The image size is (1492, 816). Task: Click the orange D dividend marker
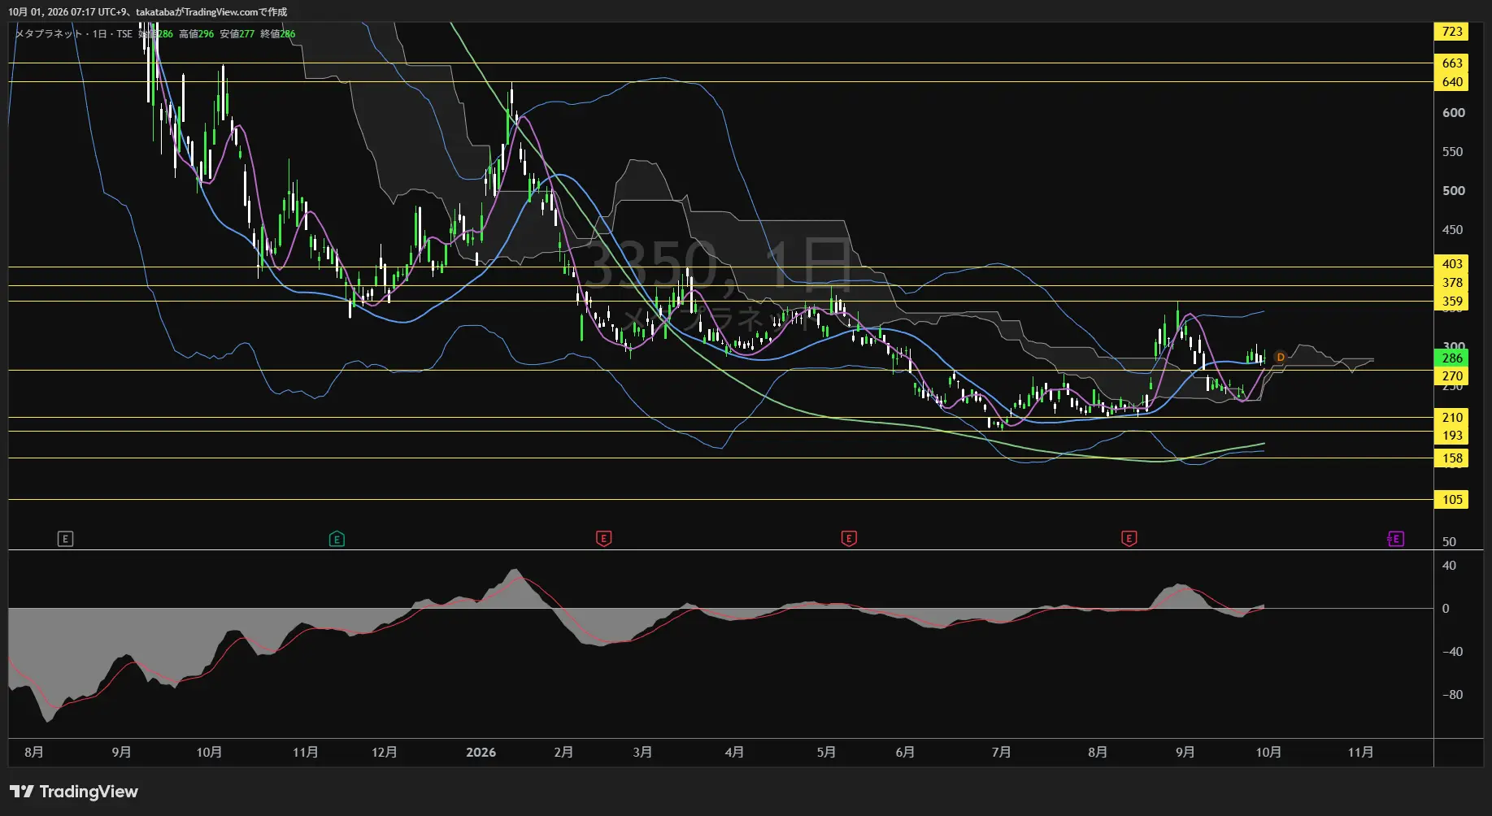pyautogui.click(x=1281, y=358)
